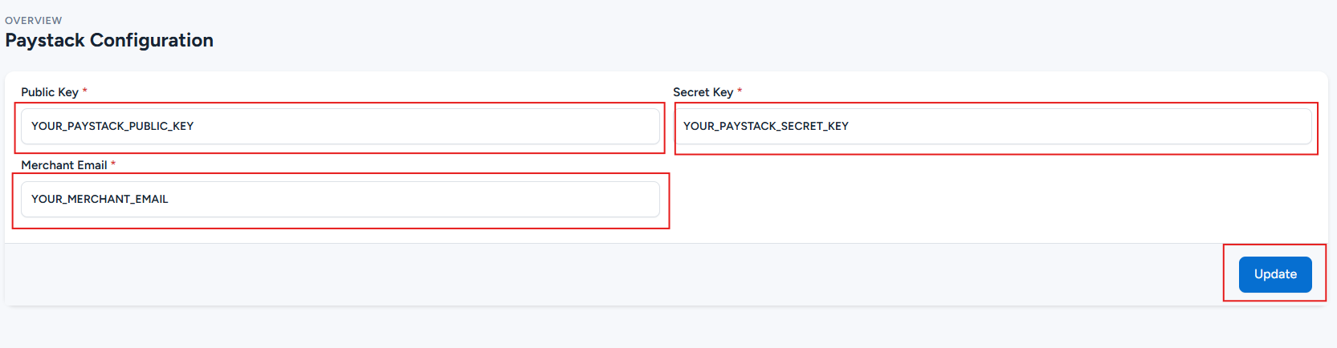Click the YOUR_PAYSTACK_SECRET_KEY value text
The width and height of the screenshot is (1337, 348).
[766, 127]
